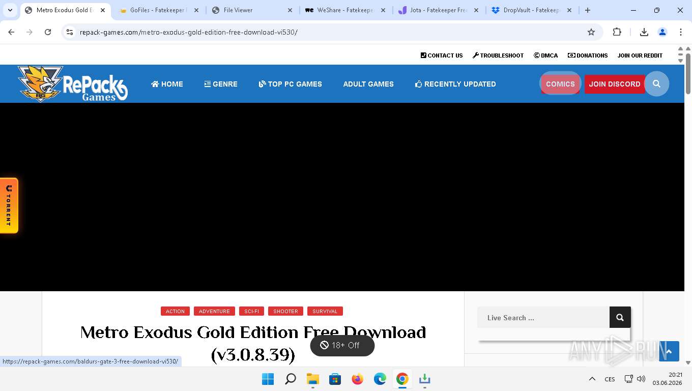This screenshot has width=692, height=391.
Task: Toggle the 18+ Off switch
Action: (x=342, y=345)
